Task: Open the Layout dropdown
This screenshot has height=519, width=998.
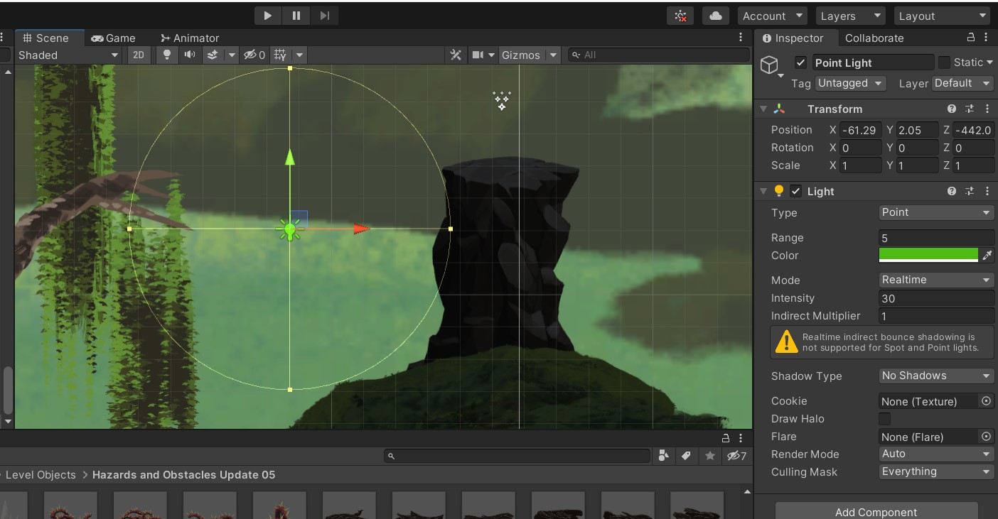Action: click(943, 16)
